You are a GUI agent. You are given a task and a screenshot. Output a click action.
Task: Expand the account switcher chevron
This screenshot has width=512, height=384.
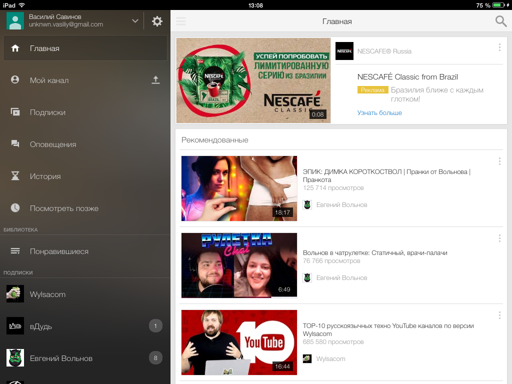[x=135, y=21]
